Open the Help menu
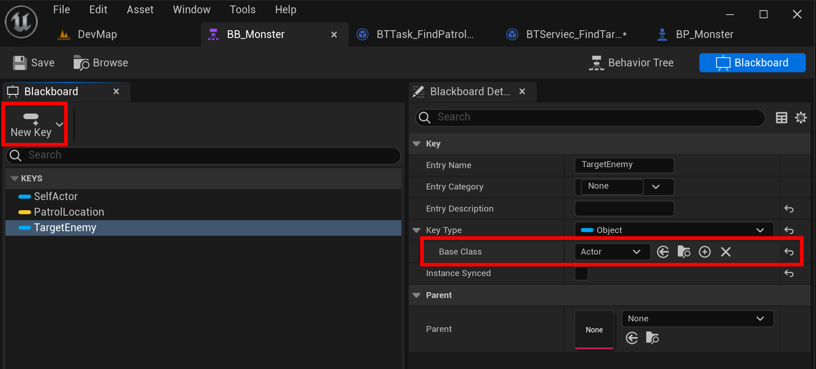Screen dimensions: 816x369 [x=286, y=10]
